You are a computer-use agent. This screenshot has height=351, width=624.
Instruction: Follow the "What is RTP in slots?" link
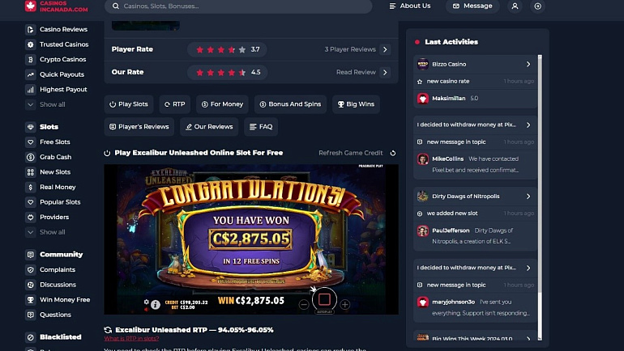[131, 339]
